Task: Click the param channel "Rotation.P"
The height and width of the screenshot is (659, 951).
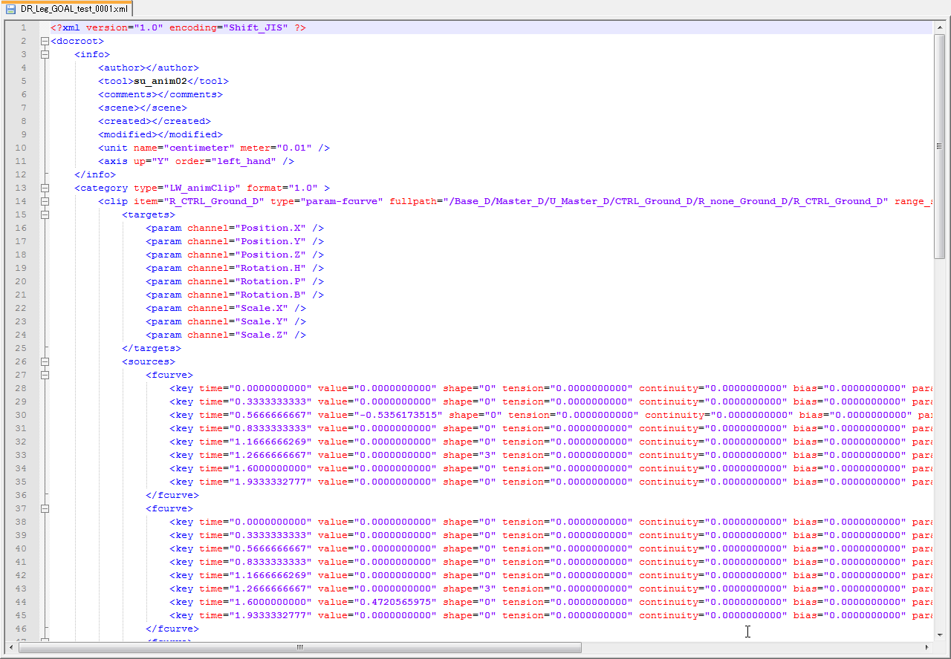Action: pos(270,281)
